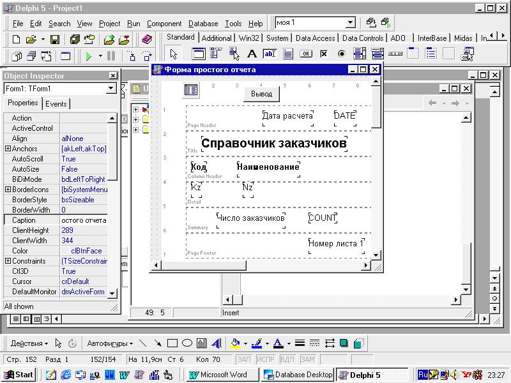Click the Save All icon
511x383 pixels.
75,40
